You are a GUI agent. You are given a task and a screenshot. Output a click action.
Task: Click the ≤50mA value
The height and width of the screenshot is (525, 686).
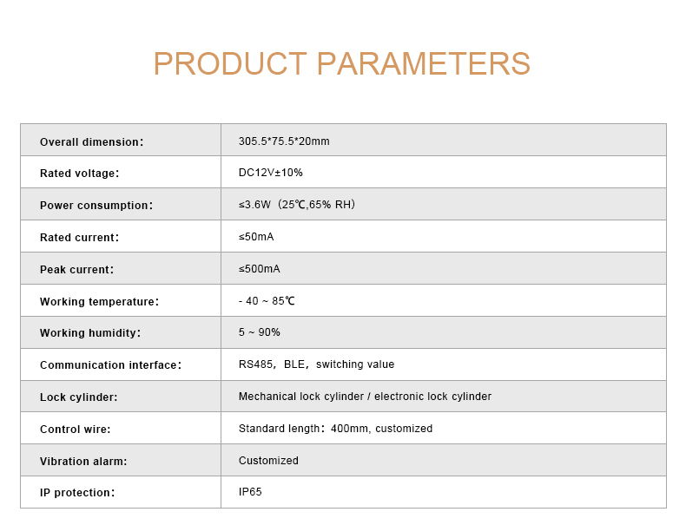tap(256, 237)
